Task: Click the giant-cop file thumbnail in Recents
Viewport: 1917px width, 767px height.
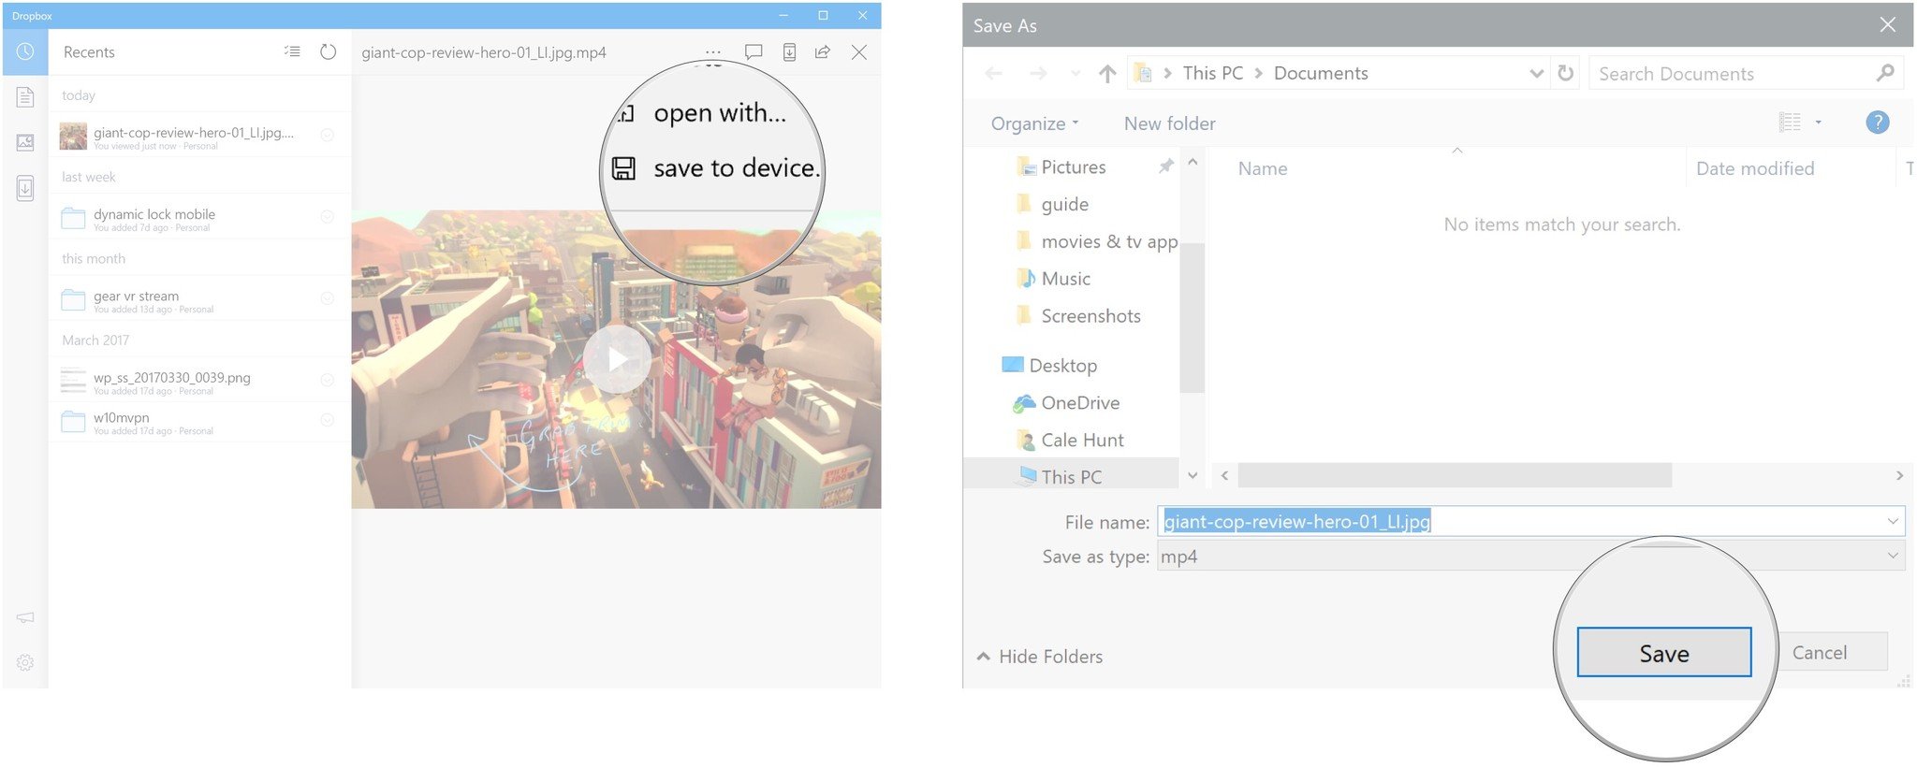Action: click(73, 137)
